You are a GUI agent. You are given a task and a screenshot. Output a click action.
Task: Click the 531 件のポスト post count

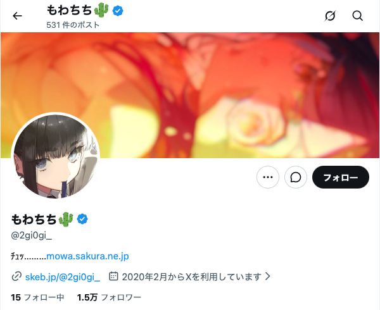(73, 25)
